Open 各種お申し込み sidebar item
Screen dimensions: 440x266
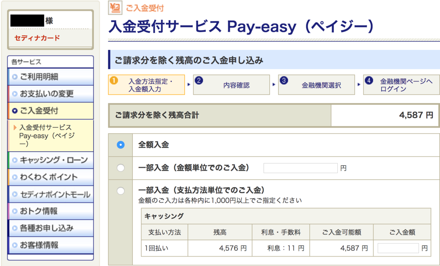pos(51,228)
